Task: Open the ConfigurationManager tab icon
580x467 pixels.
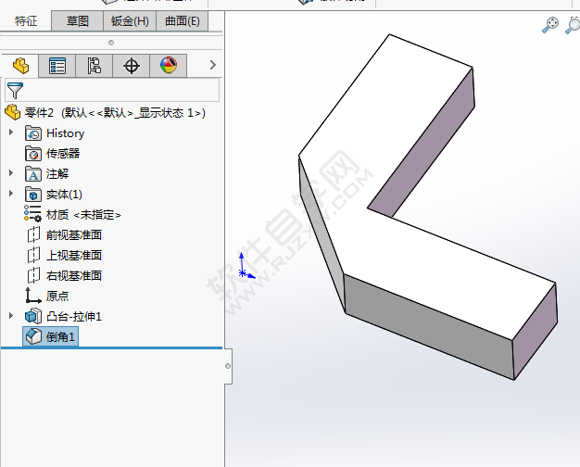Action: pos(95,66)
